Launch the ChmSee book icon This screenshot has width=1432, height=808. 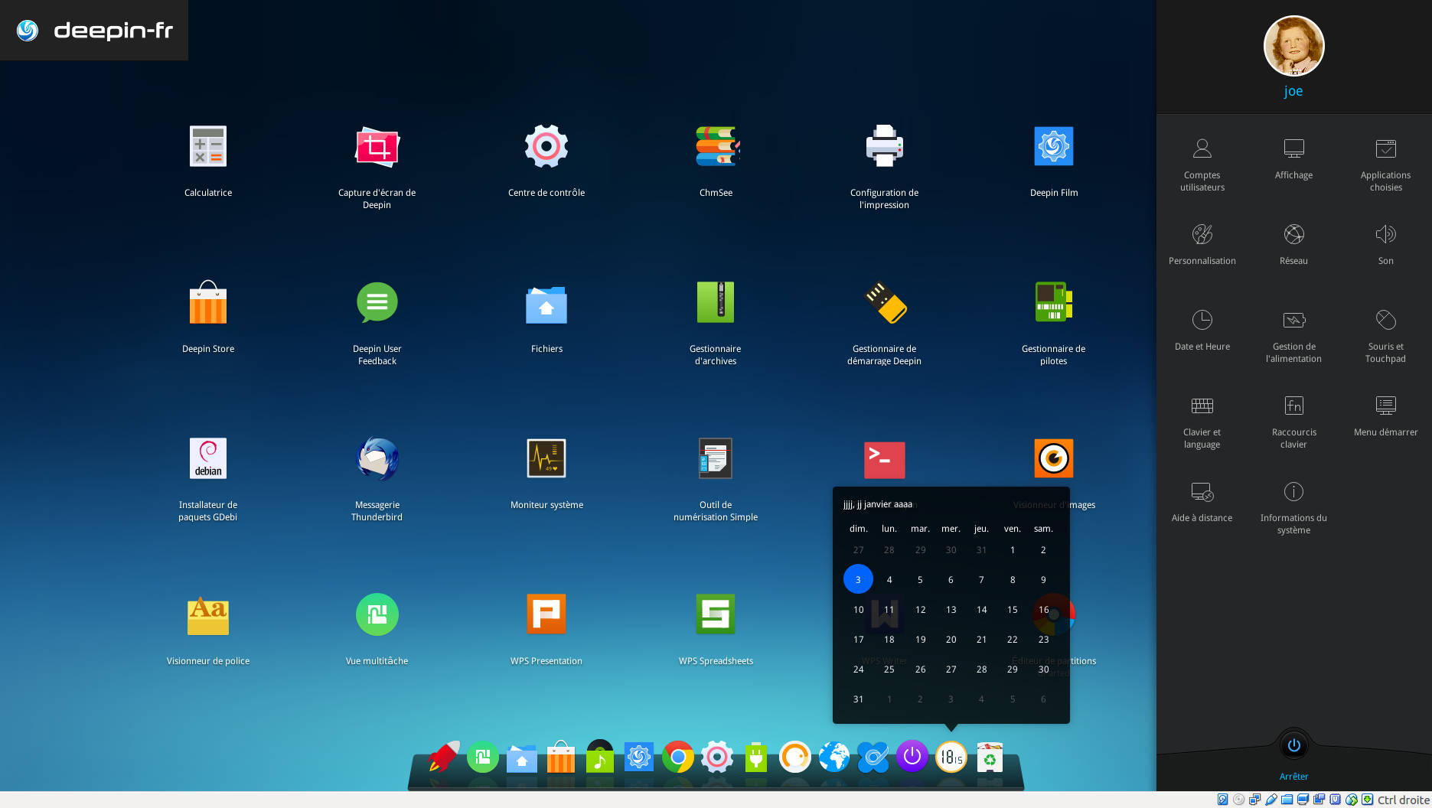tap(716, 146)
